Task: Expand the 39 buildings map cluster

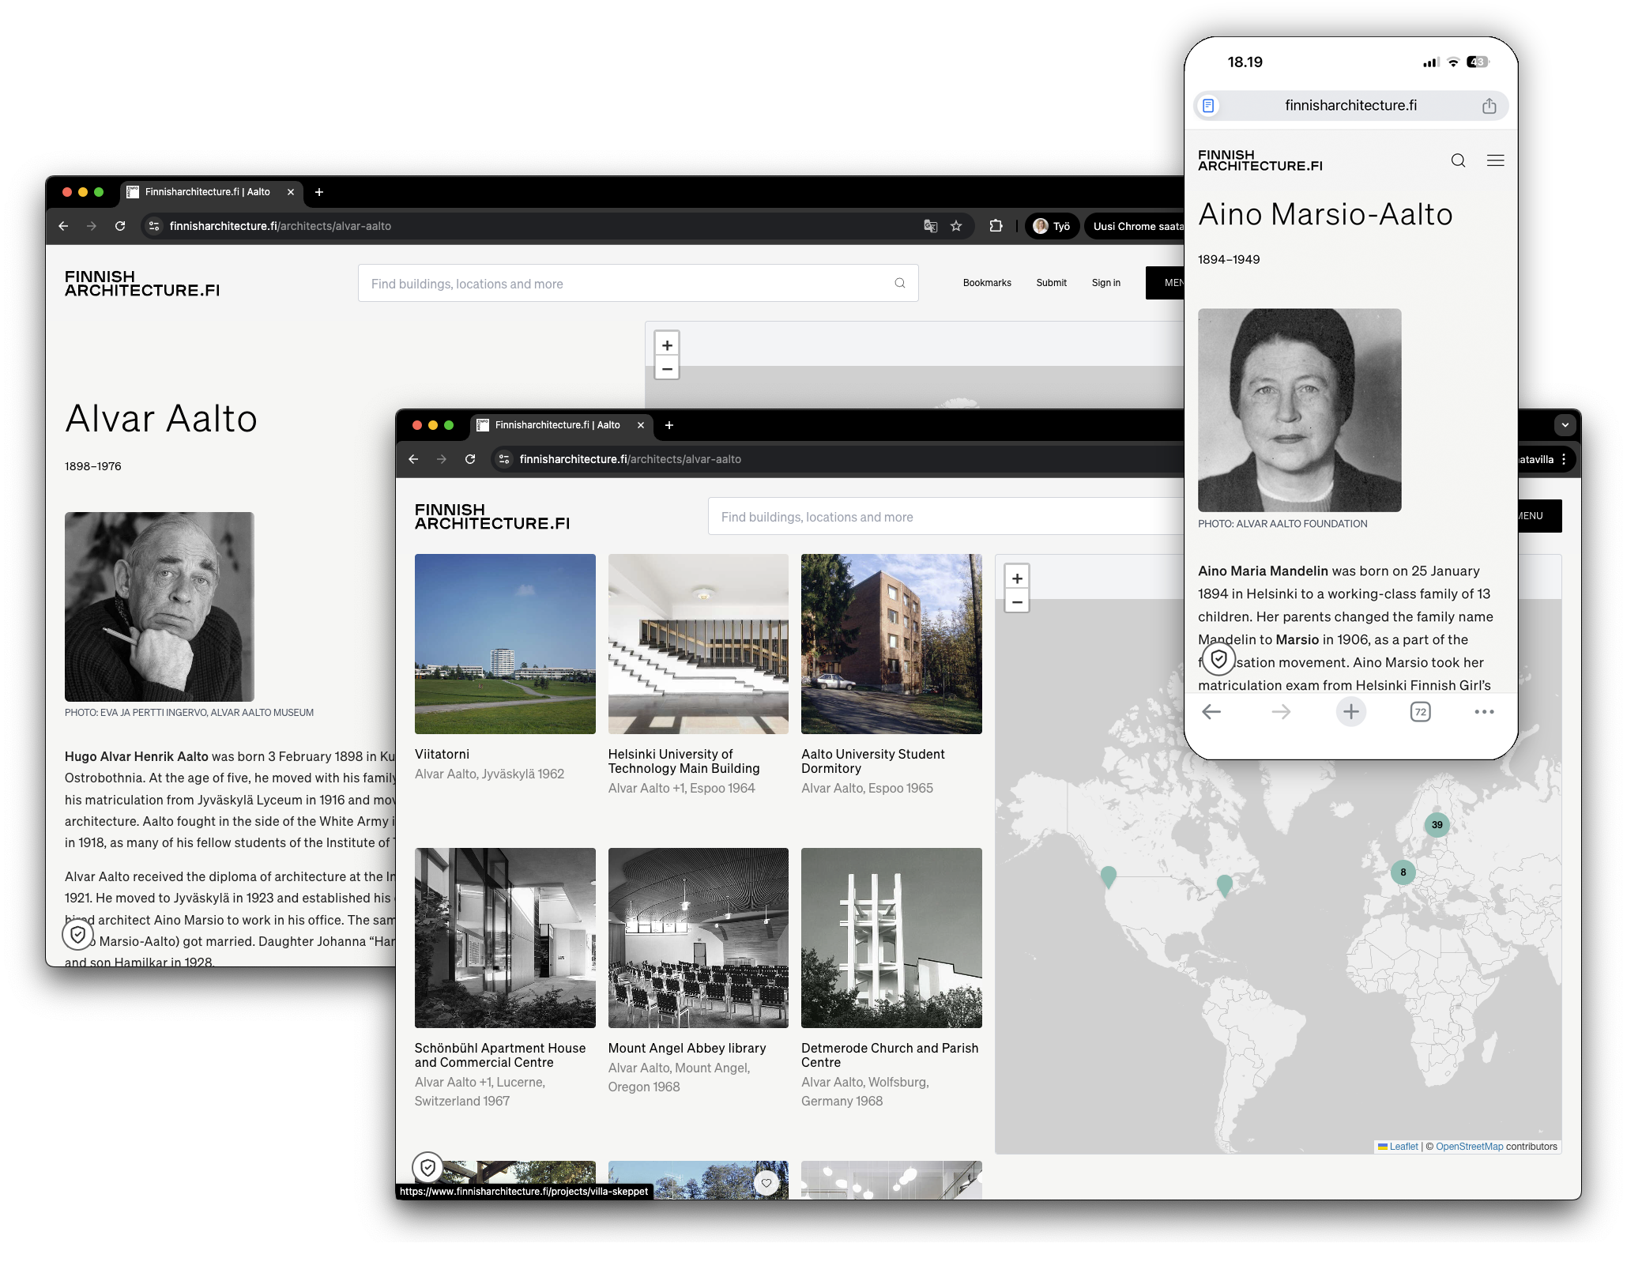Action: (x=1437, y=825)
